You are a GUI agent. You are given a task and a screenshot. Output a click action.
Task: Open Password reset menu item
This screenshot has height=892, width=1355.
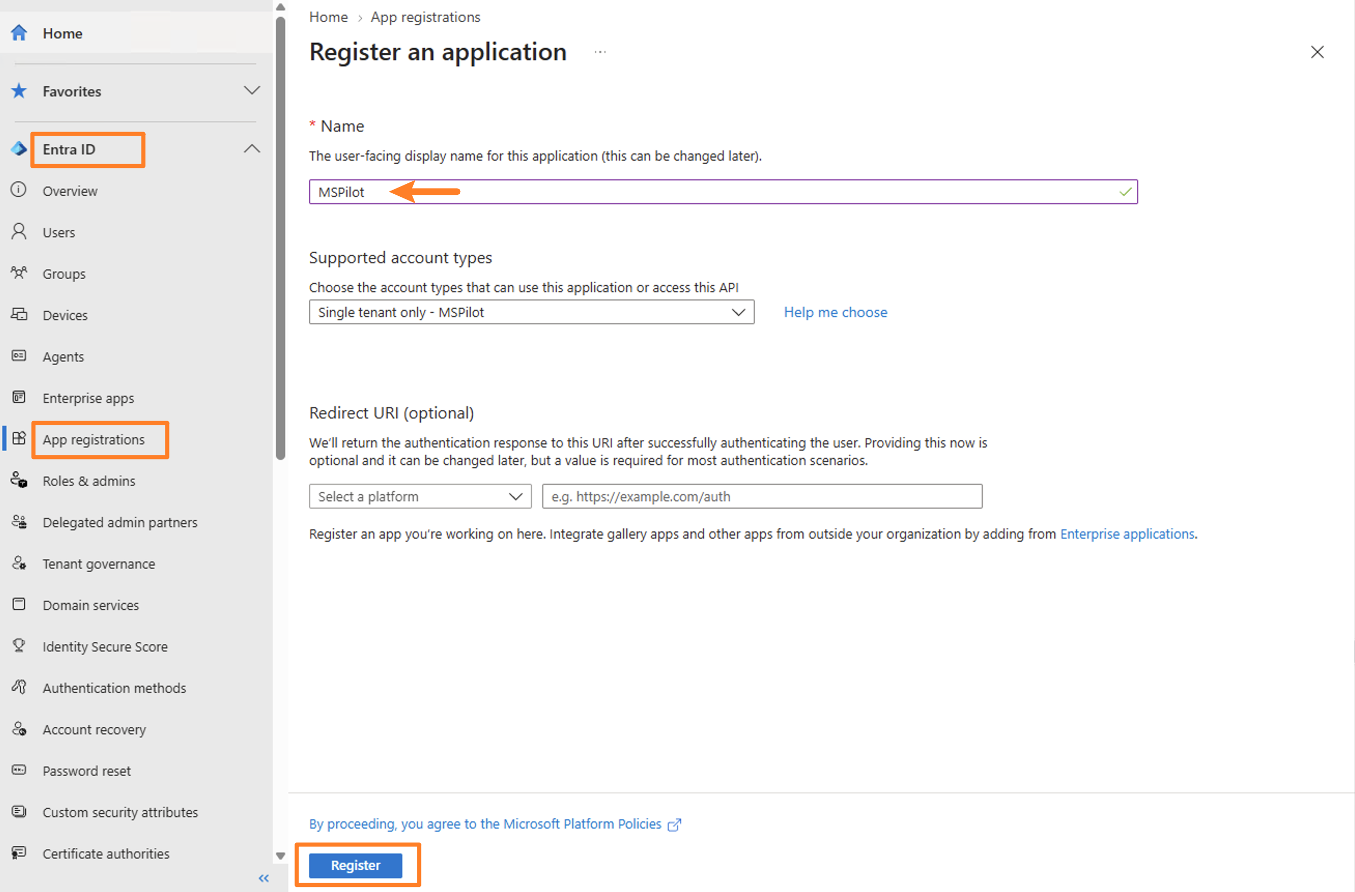coord(87,771)
